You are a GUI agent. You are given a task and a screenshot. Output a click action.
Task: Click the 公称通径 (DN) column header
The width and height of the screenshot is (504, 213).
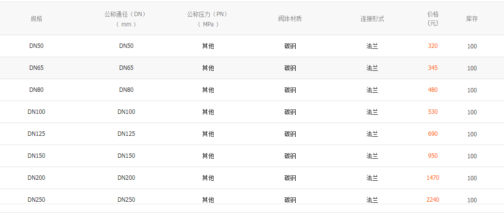tap(126, 19)
